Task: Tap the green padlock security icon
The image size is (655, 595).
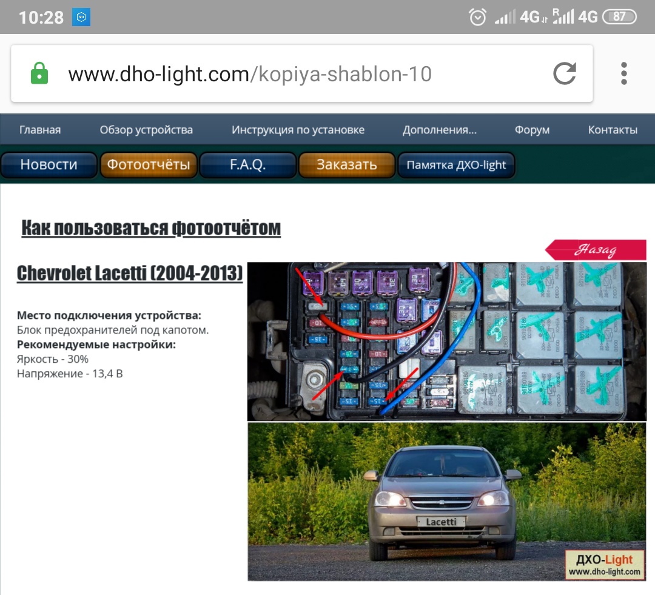Action: tap(39, 74)
